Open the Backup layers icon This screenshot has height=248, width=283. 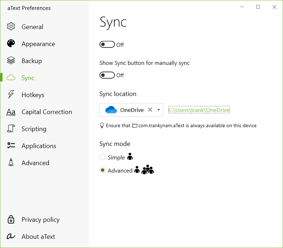[x=11, y=61]
